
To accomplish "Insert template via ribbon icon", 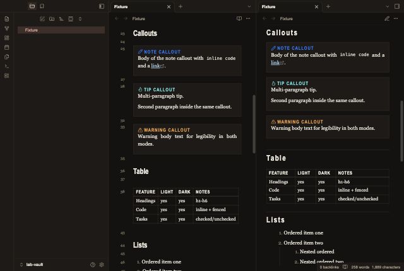I will (7, 57).
